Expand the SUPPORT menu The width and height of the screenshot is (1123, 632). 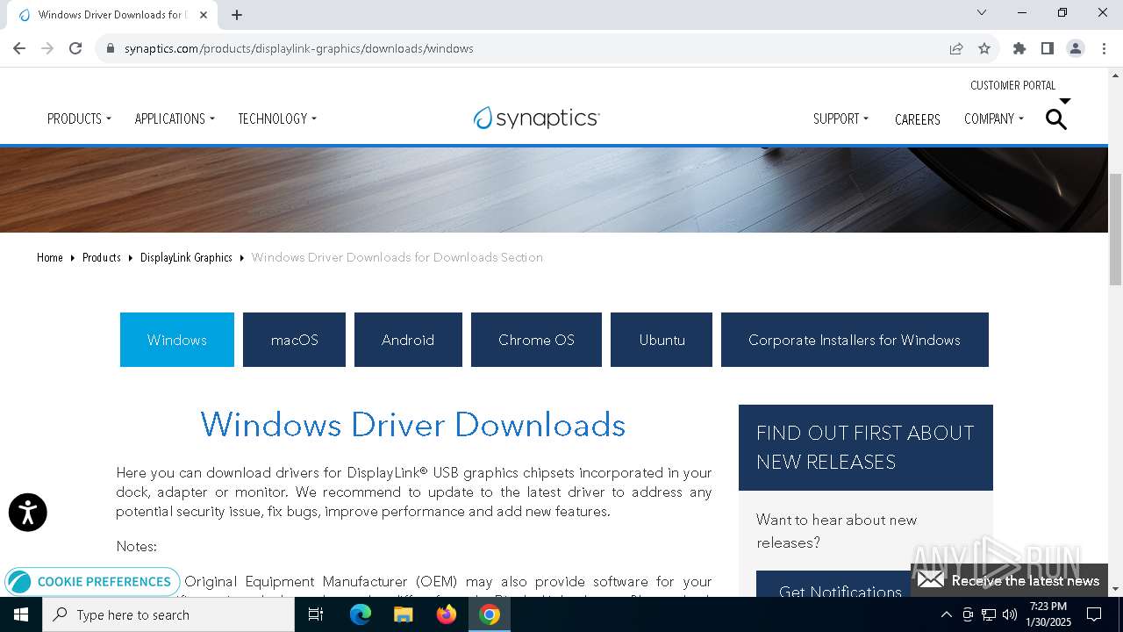tap(840, 118)
